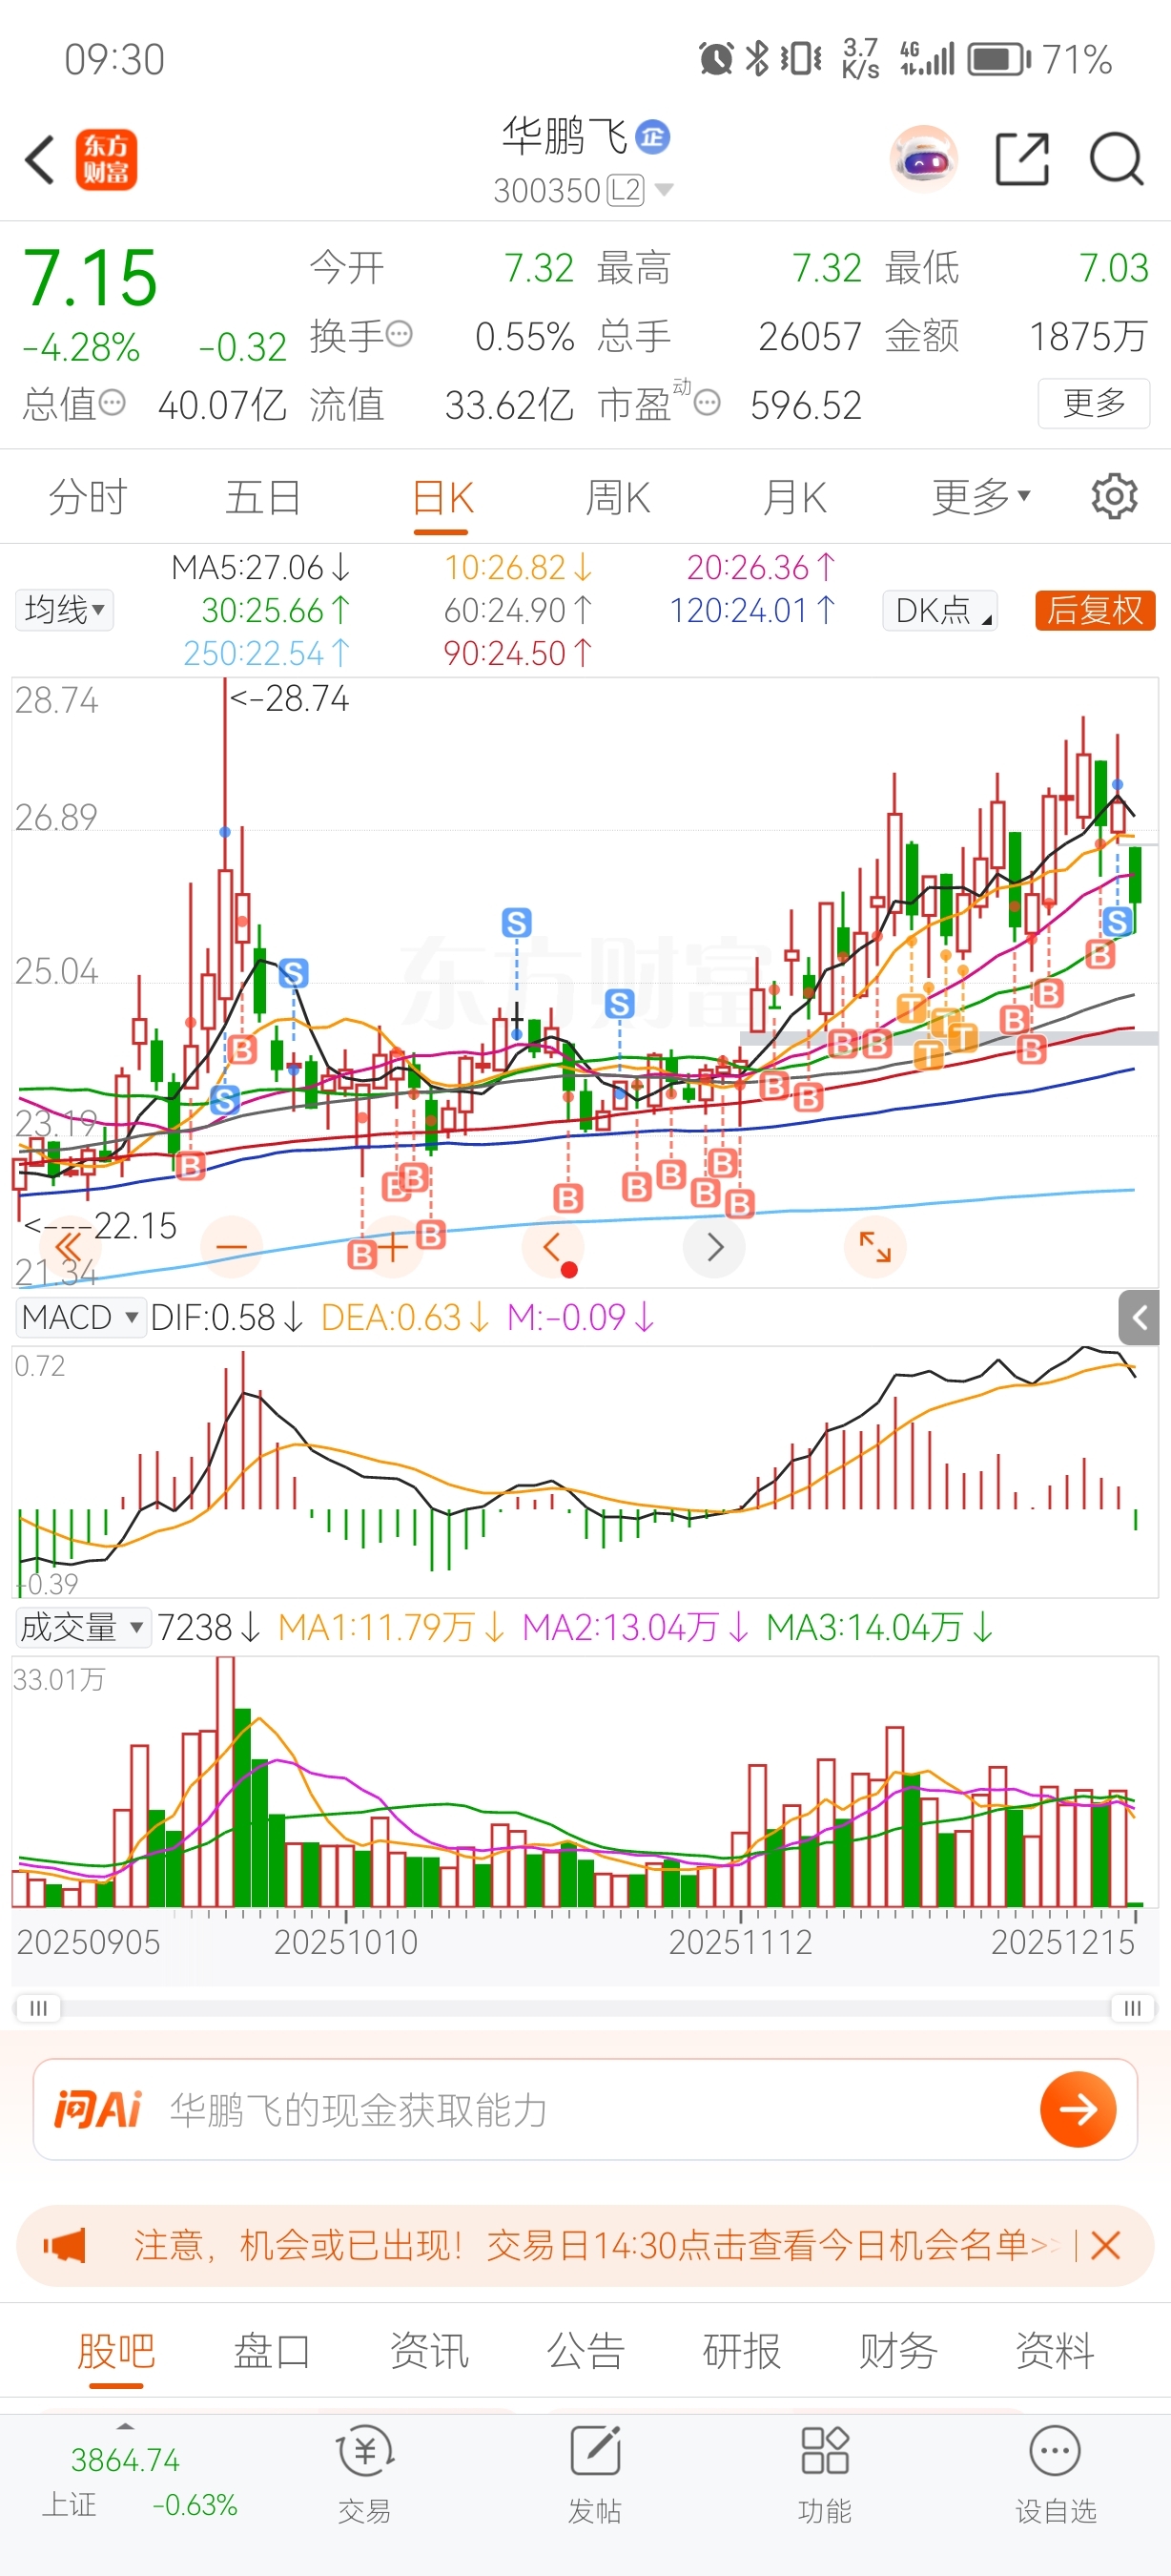The width and height of the screenshot is (1171, 2576).
Task: Tap the megaphone notice icon
Action: pos(65,2246)
